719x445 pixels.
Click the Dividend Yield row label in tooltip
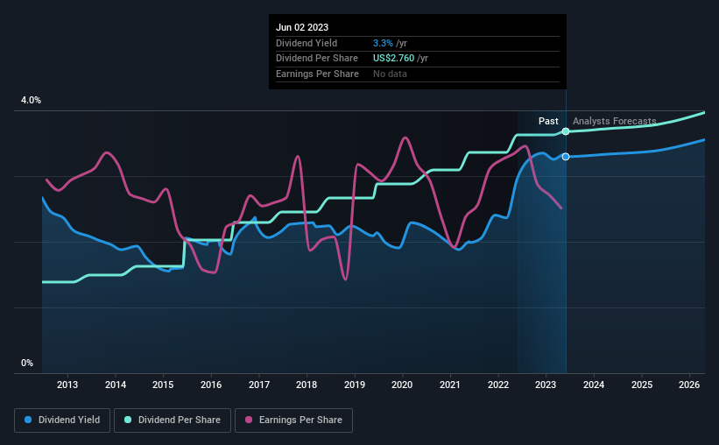pyautogui.click(x=307, y=43)
